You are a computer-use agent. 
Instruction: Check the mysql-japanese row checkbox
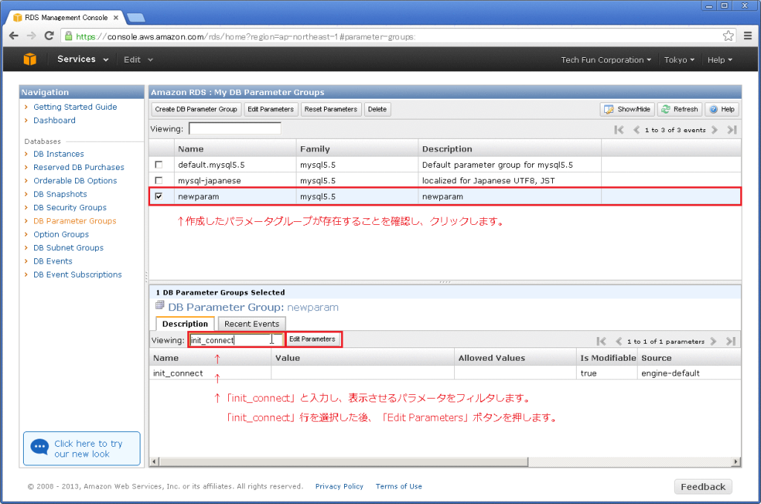pyautogui.click(x=159, y=180)
